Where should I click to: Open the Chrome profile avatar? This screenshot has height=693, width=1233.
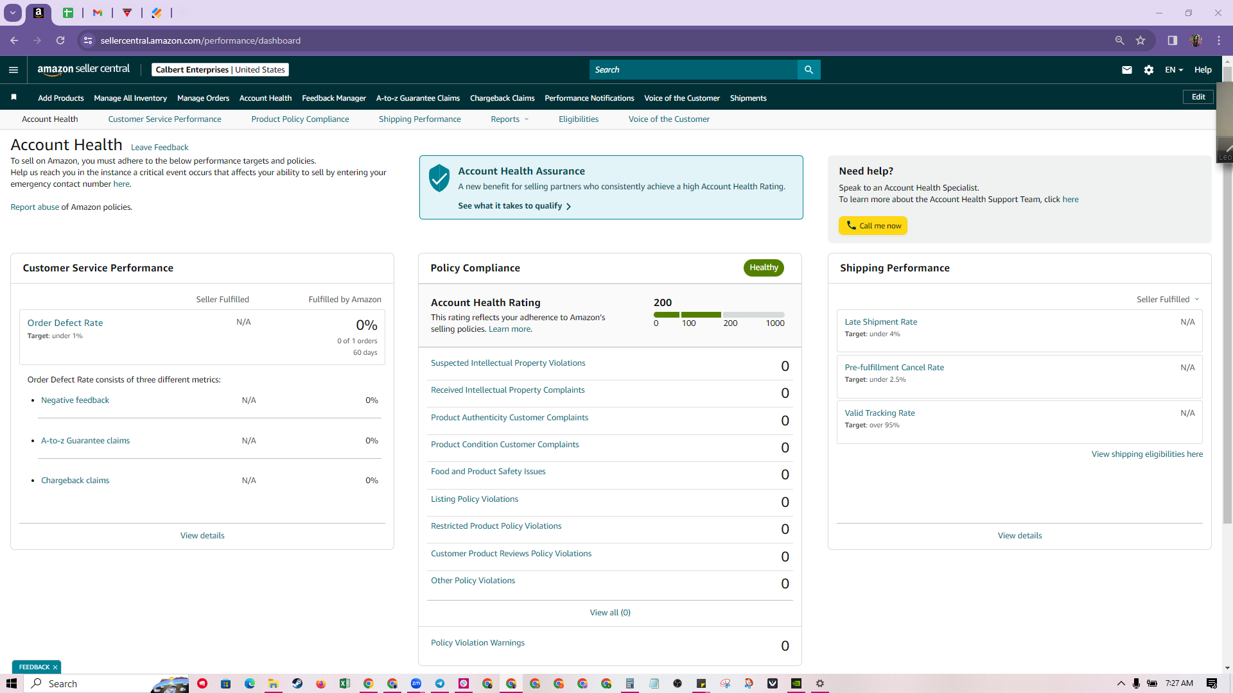pos(1196,40)
